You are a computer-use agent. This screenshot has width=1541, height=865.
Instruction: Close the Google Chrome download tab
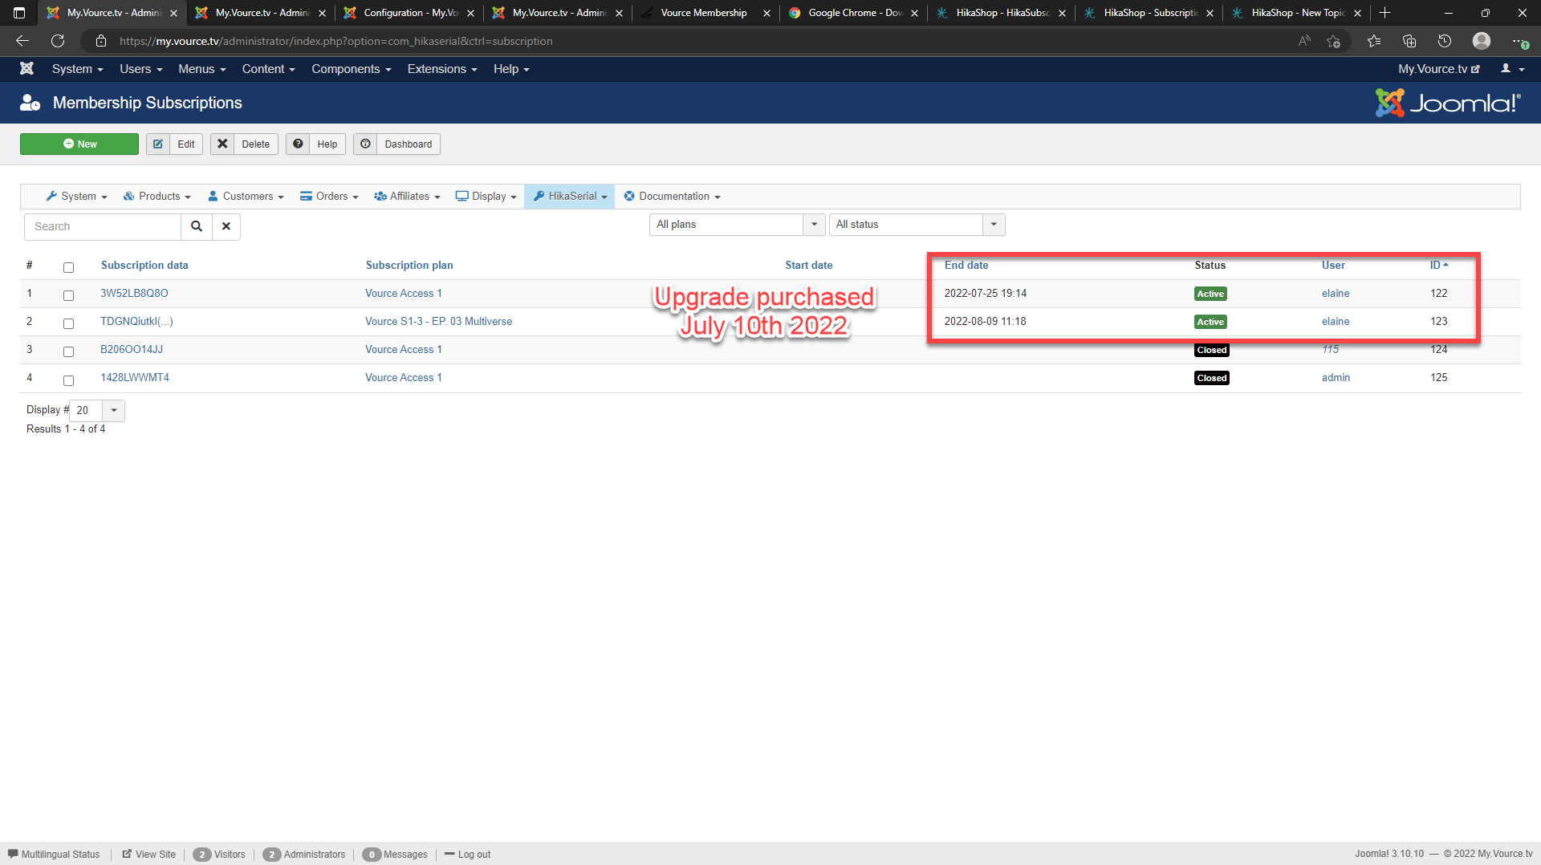914,13
